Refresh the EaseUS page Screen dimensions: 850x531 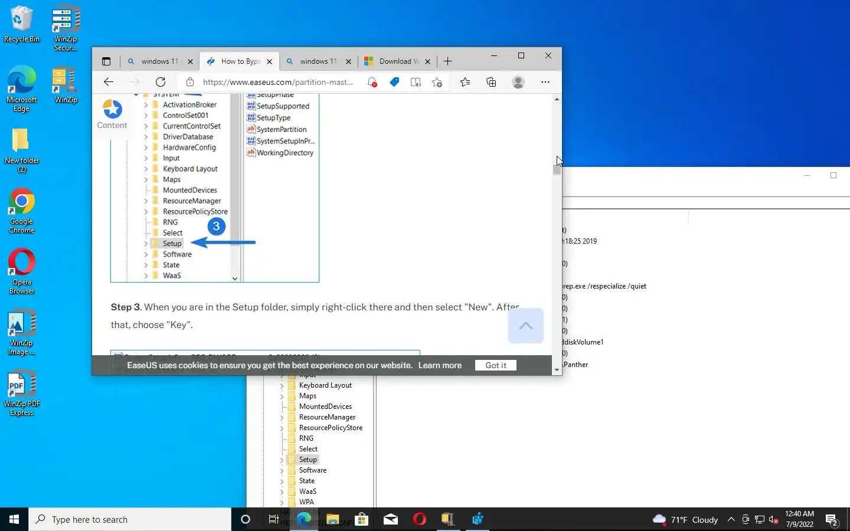[x=161, y=82]
